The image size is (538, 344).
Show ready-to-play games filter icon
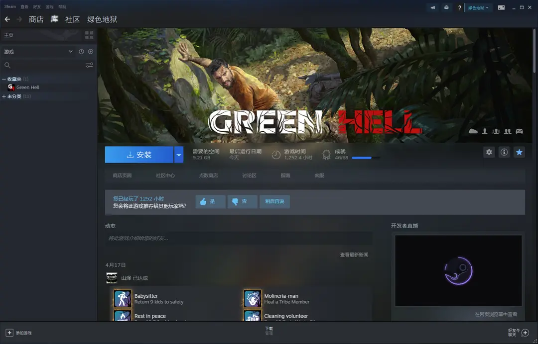point(91,52)
